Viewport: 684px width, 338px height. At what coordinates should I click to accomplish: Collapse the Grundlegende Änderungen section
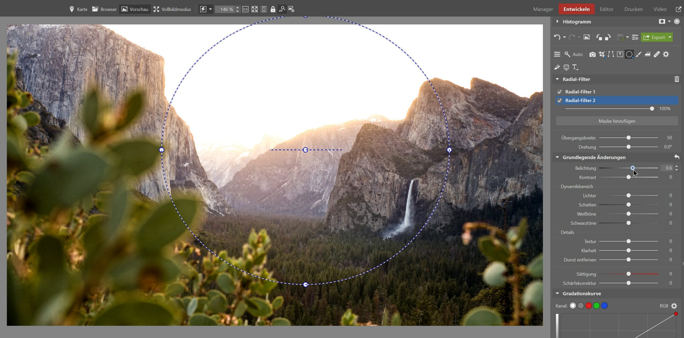point(557,157)
